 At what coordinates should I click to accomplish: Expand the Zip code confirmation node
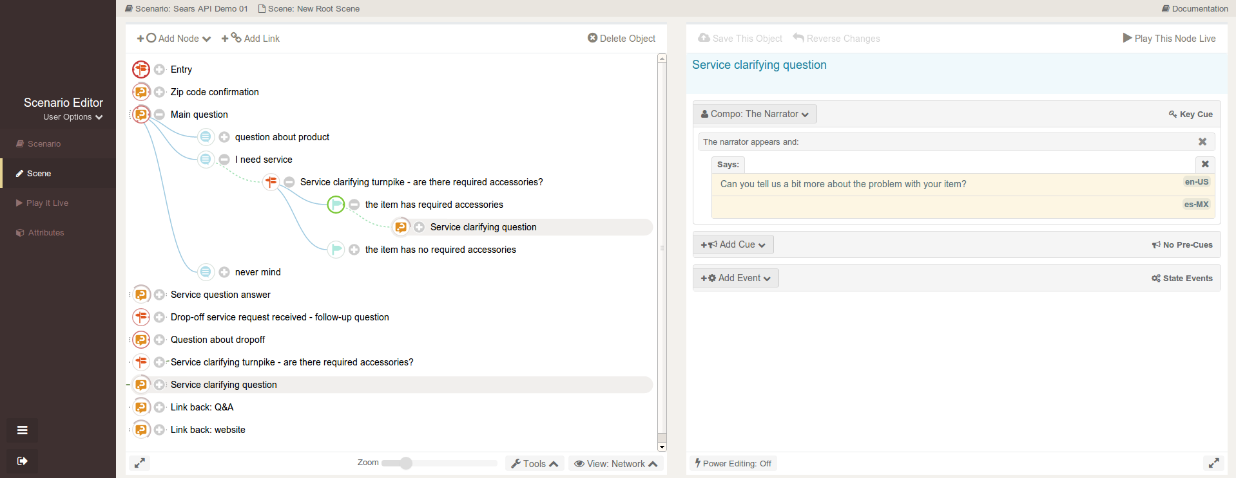(x=159, y=92)
